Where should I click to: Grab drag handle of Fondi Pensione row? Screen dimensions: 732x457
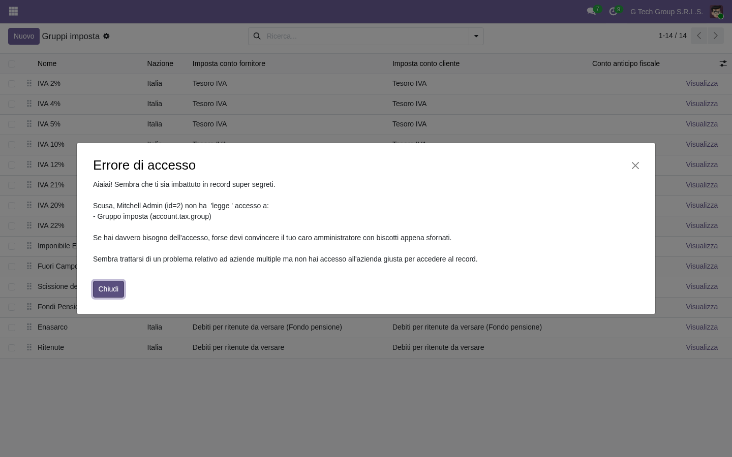click(29, 307)
